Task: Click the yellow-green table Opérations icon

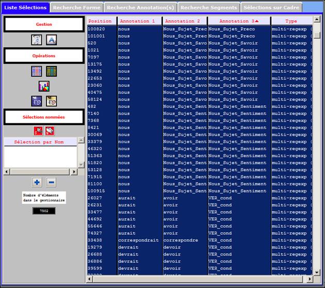Action: [x=51, y=71]
